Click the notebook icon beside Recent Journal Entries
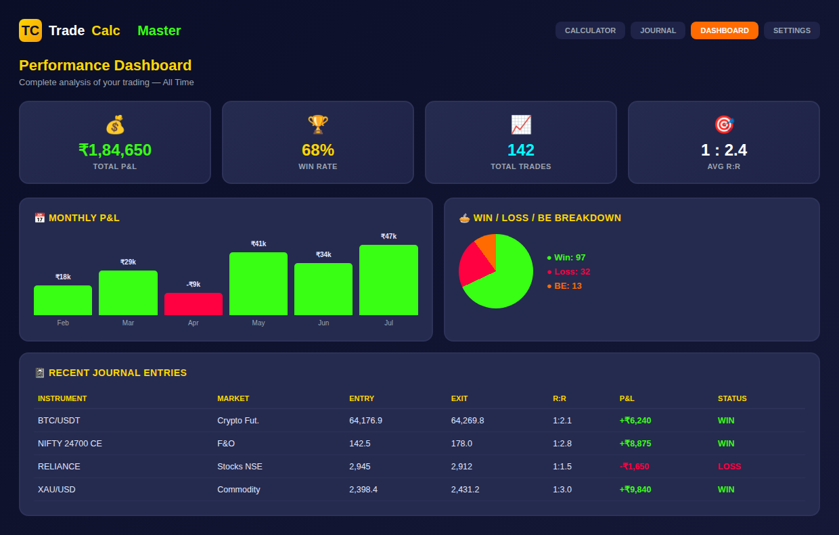The image size is (839, 535). coord(39,373)
